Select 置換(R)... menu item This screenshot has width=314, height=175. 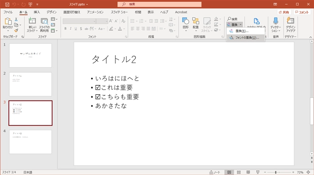coord(246,31)
